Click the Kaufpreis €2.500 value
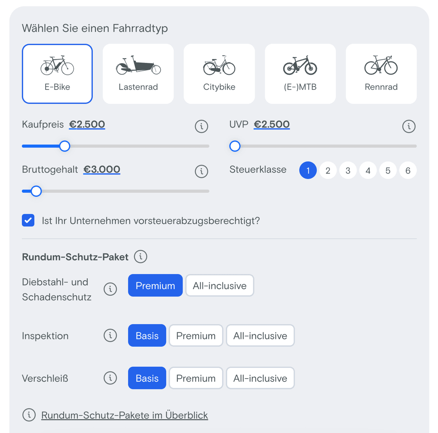438x433 pixels. coord(87,124)
